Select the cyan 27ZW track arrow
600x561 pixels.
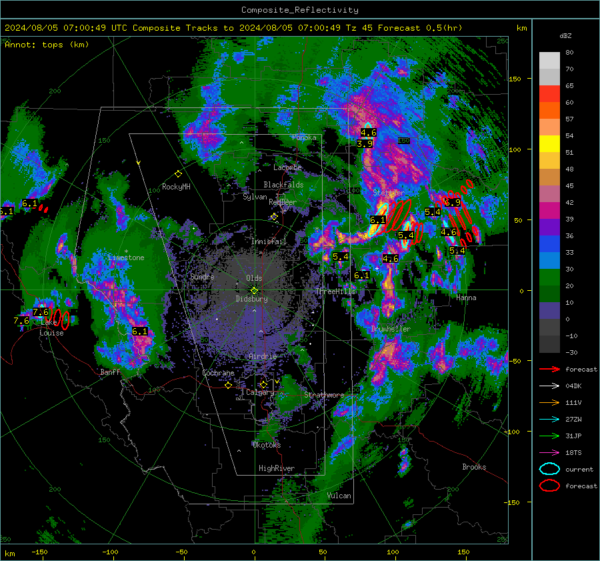549,420
